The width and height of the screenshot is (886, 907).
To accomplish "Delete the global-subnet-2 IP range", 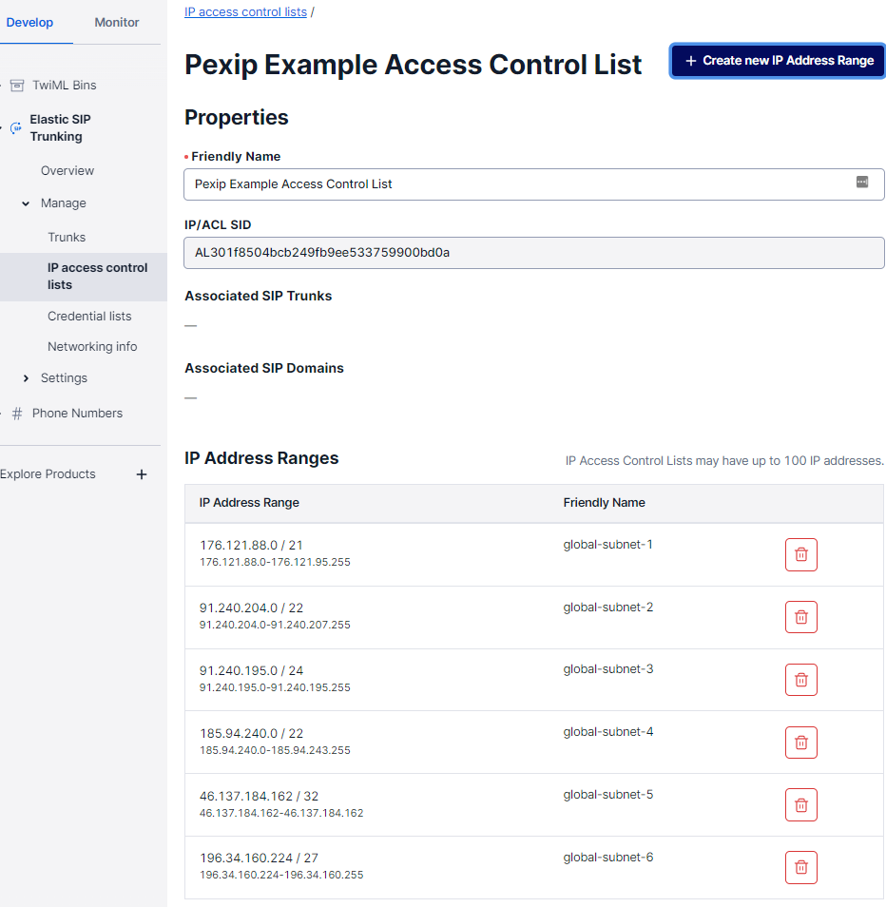I will (800, 617).
